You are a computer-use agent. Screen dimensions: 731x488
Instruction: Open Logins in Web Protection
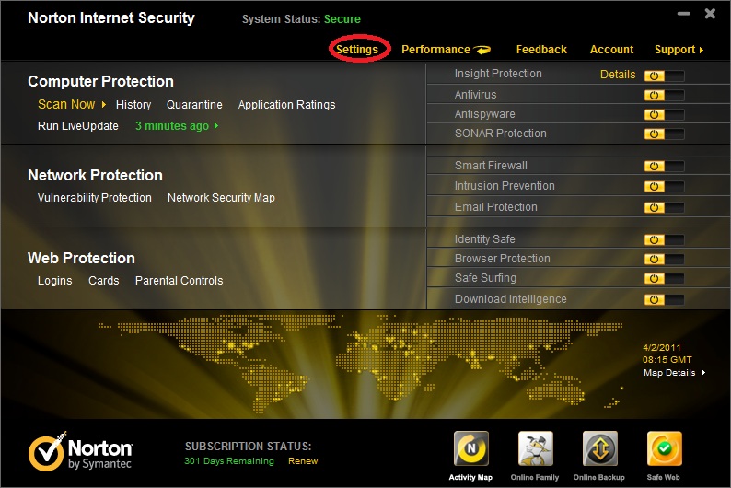coord(55,281)
